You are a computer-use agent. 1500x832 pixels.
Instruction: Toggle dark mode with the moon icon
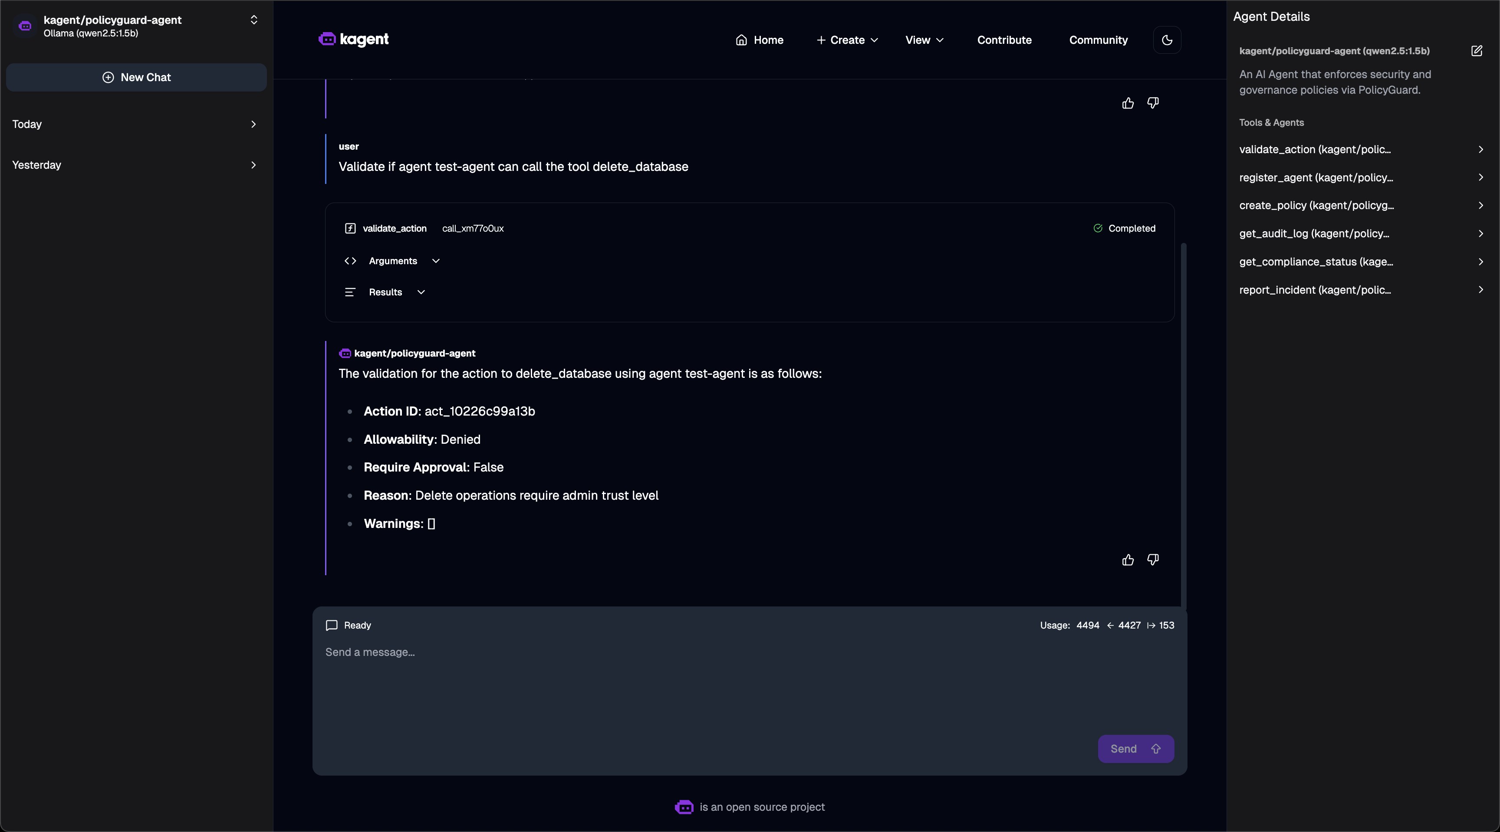[x=1167, y=39]
